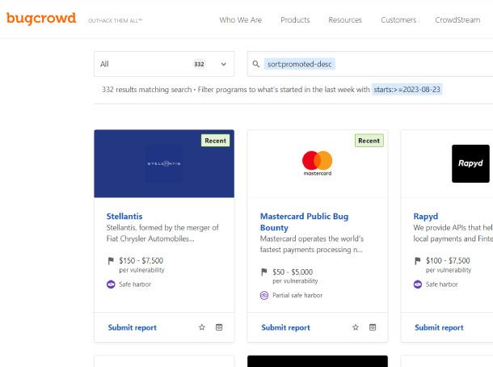Click the "$50 - $5,000" reward text
The image size is (493, 367).
[293, 272]
